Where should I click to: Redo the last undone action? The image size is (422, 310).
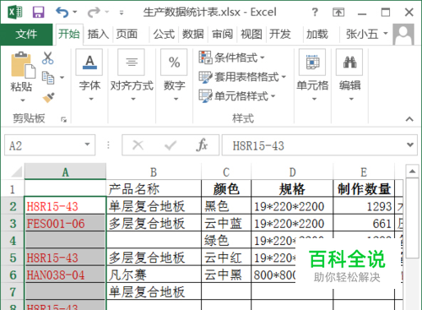[x=94, y=13]
